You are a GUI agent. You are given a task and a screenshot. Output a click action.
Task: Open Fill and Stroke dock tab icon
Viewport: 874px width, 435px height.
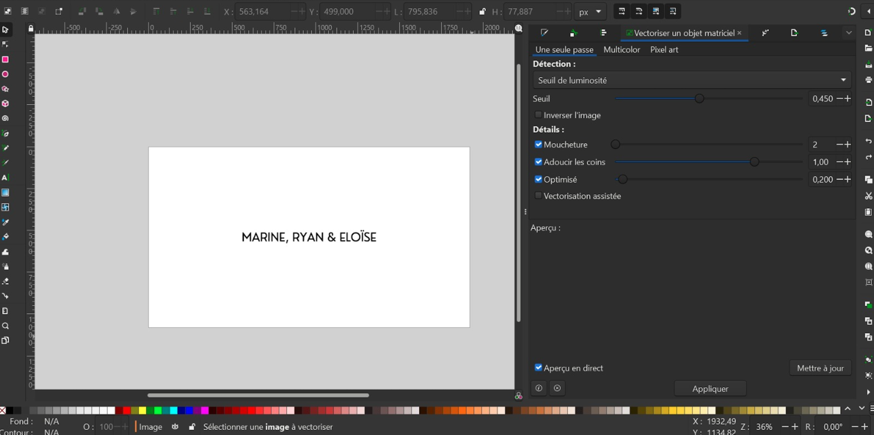coord(544,33)
